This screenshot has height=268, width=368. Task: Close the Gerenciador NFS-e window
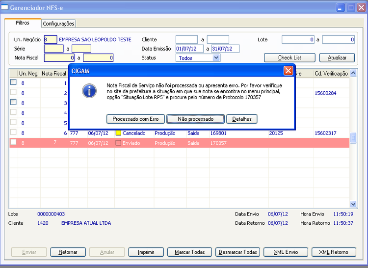click(362, 7)
